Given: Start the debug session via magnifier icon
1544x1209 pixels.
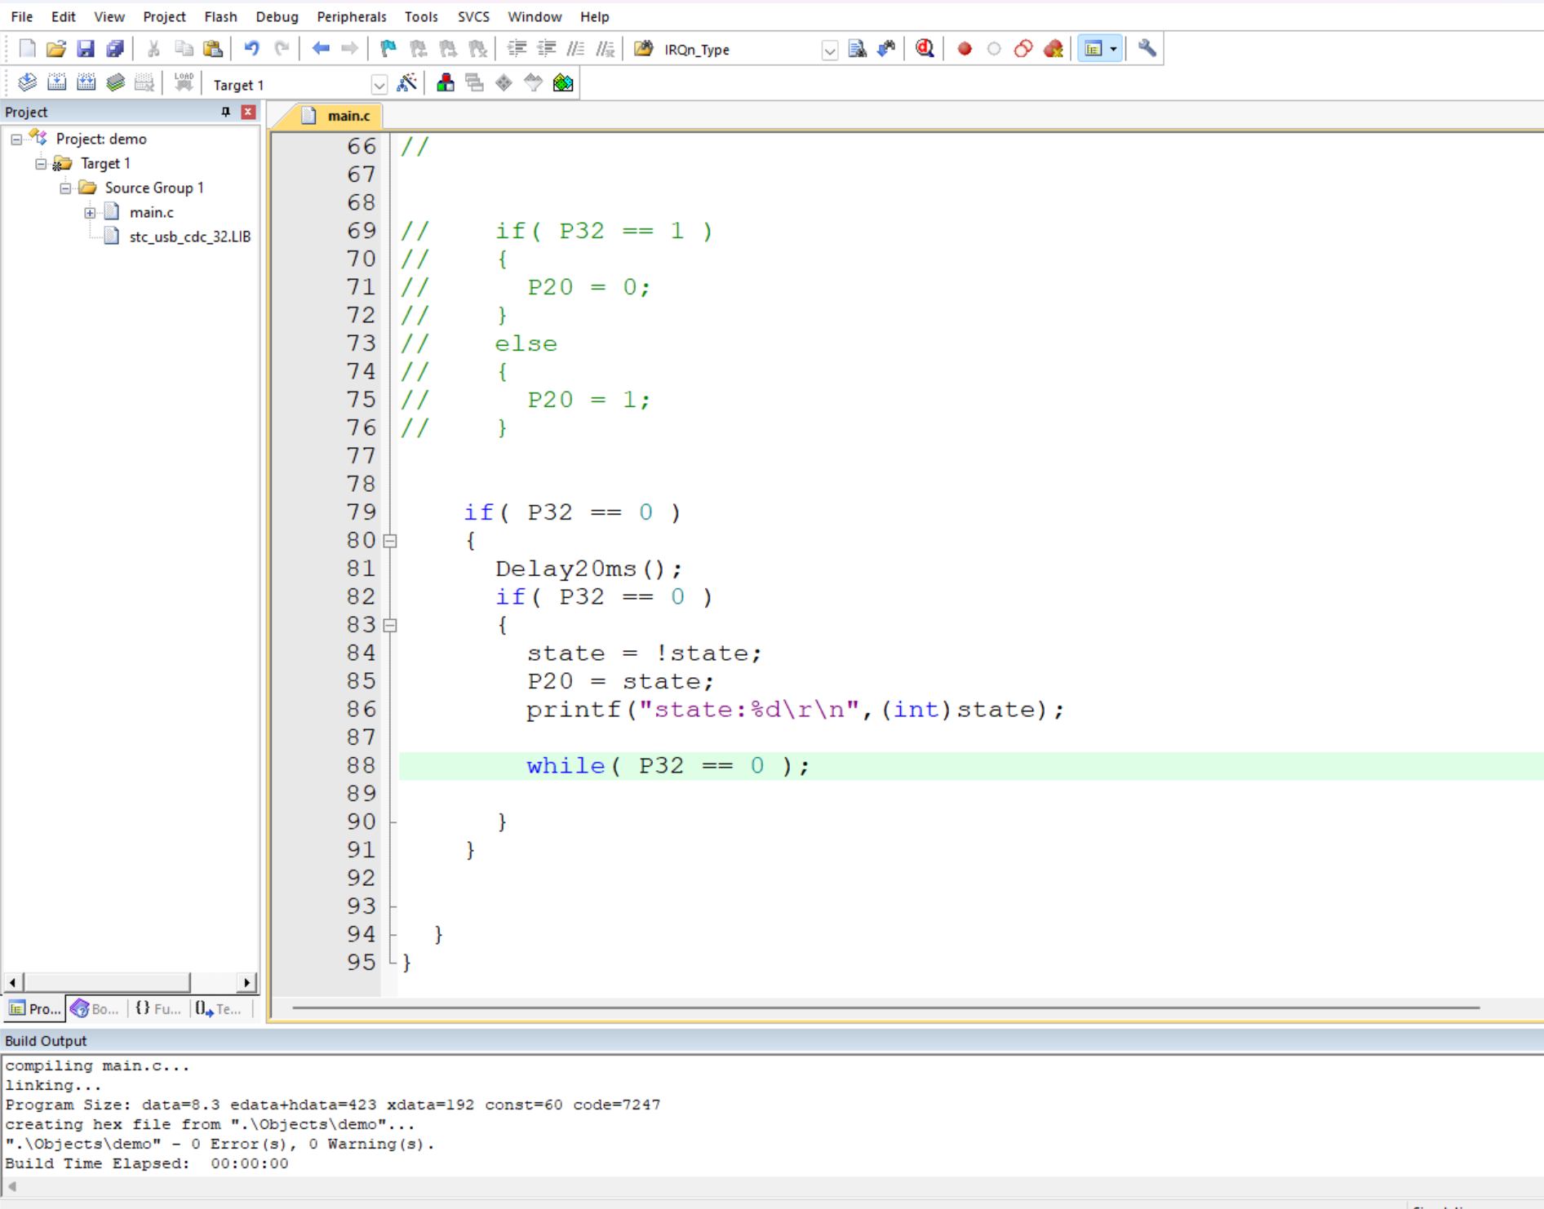Looking at the screenshot, I should pyautogui.click(x=925, y=49).
